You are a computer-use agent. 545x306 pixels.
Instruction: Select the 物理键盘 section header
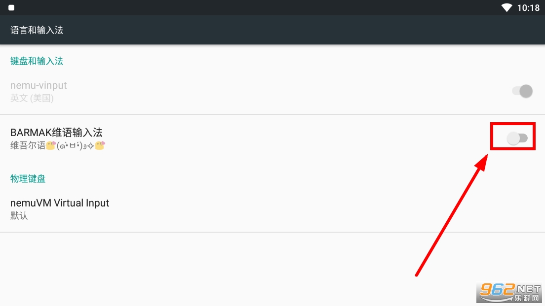pos(28,179)
